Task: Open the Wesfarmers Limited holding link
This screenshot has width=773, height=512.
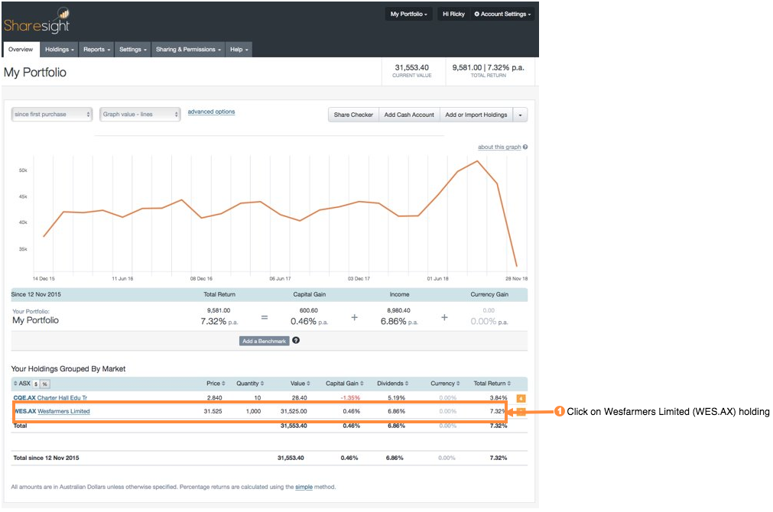Action: (x=63, y=411)
